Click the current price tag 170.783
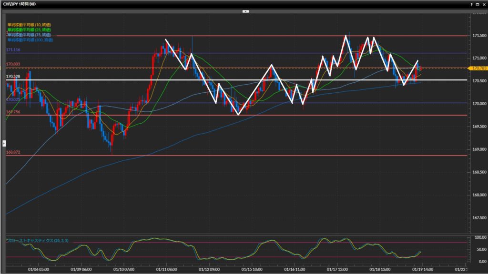Screen dimensions: 488x274 478,68
